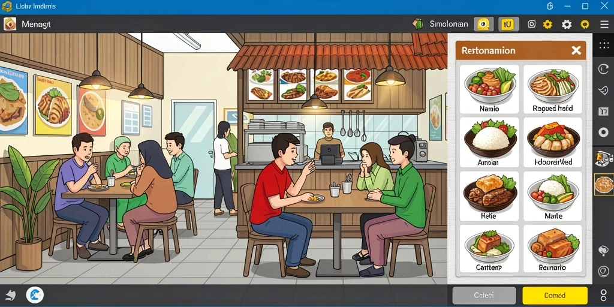614x307 pixels.
Task: Click the camera icon in top bar
Action: 531,24
